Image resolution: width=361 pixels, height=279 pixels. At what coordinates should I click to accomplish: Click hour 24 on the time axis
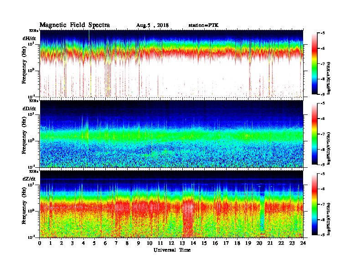303,243
